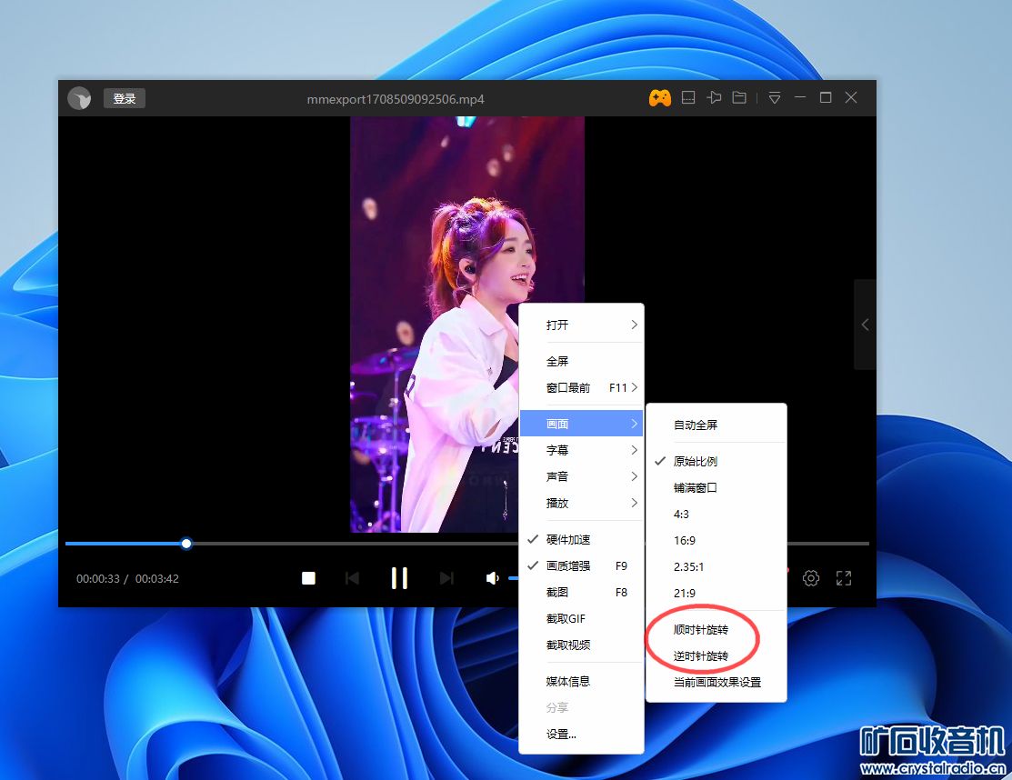
Task: Expand the 声音 audio submenu
Action: [x=580, y=476]
